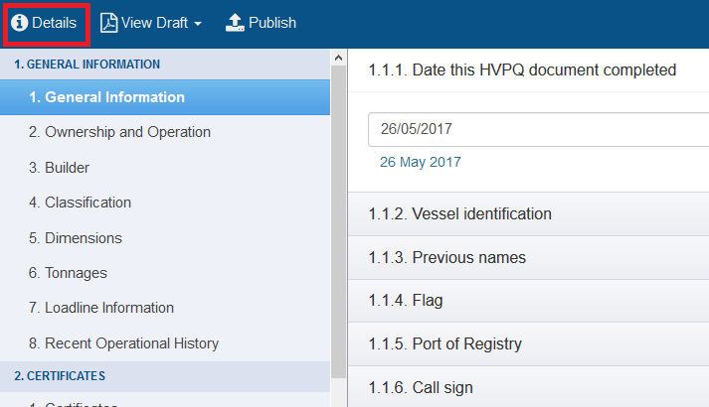
Task: Collapse the 1. GENERAL INFORMATION section header
Action: click(x=165, y=65)
